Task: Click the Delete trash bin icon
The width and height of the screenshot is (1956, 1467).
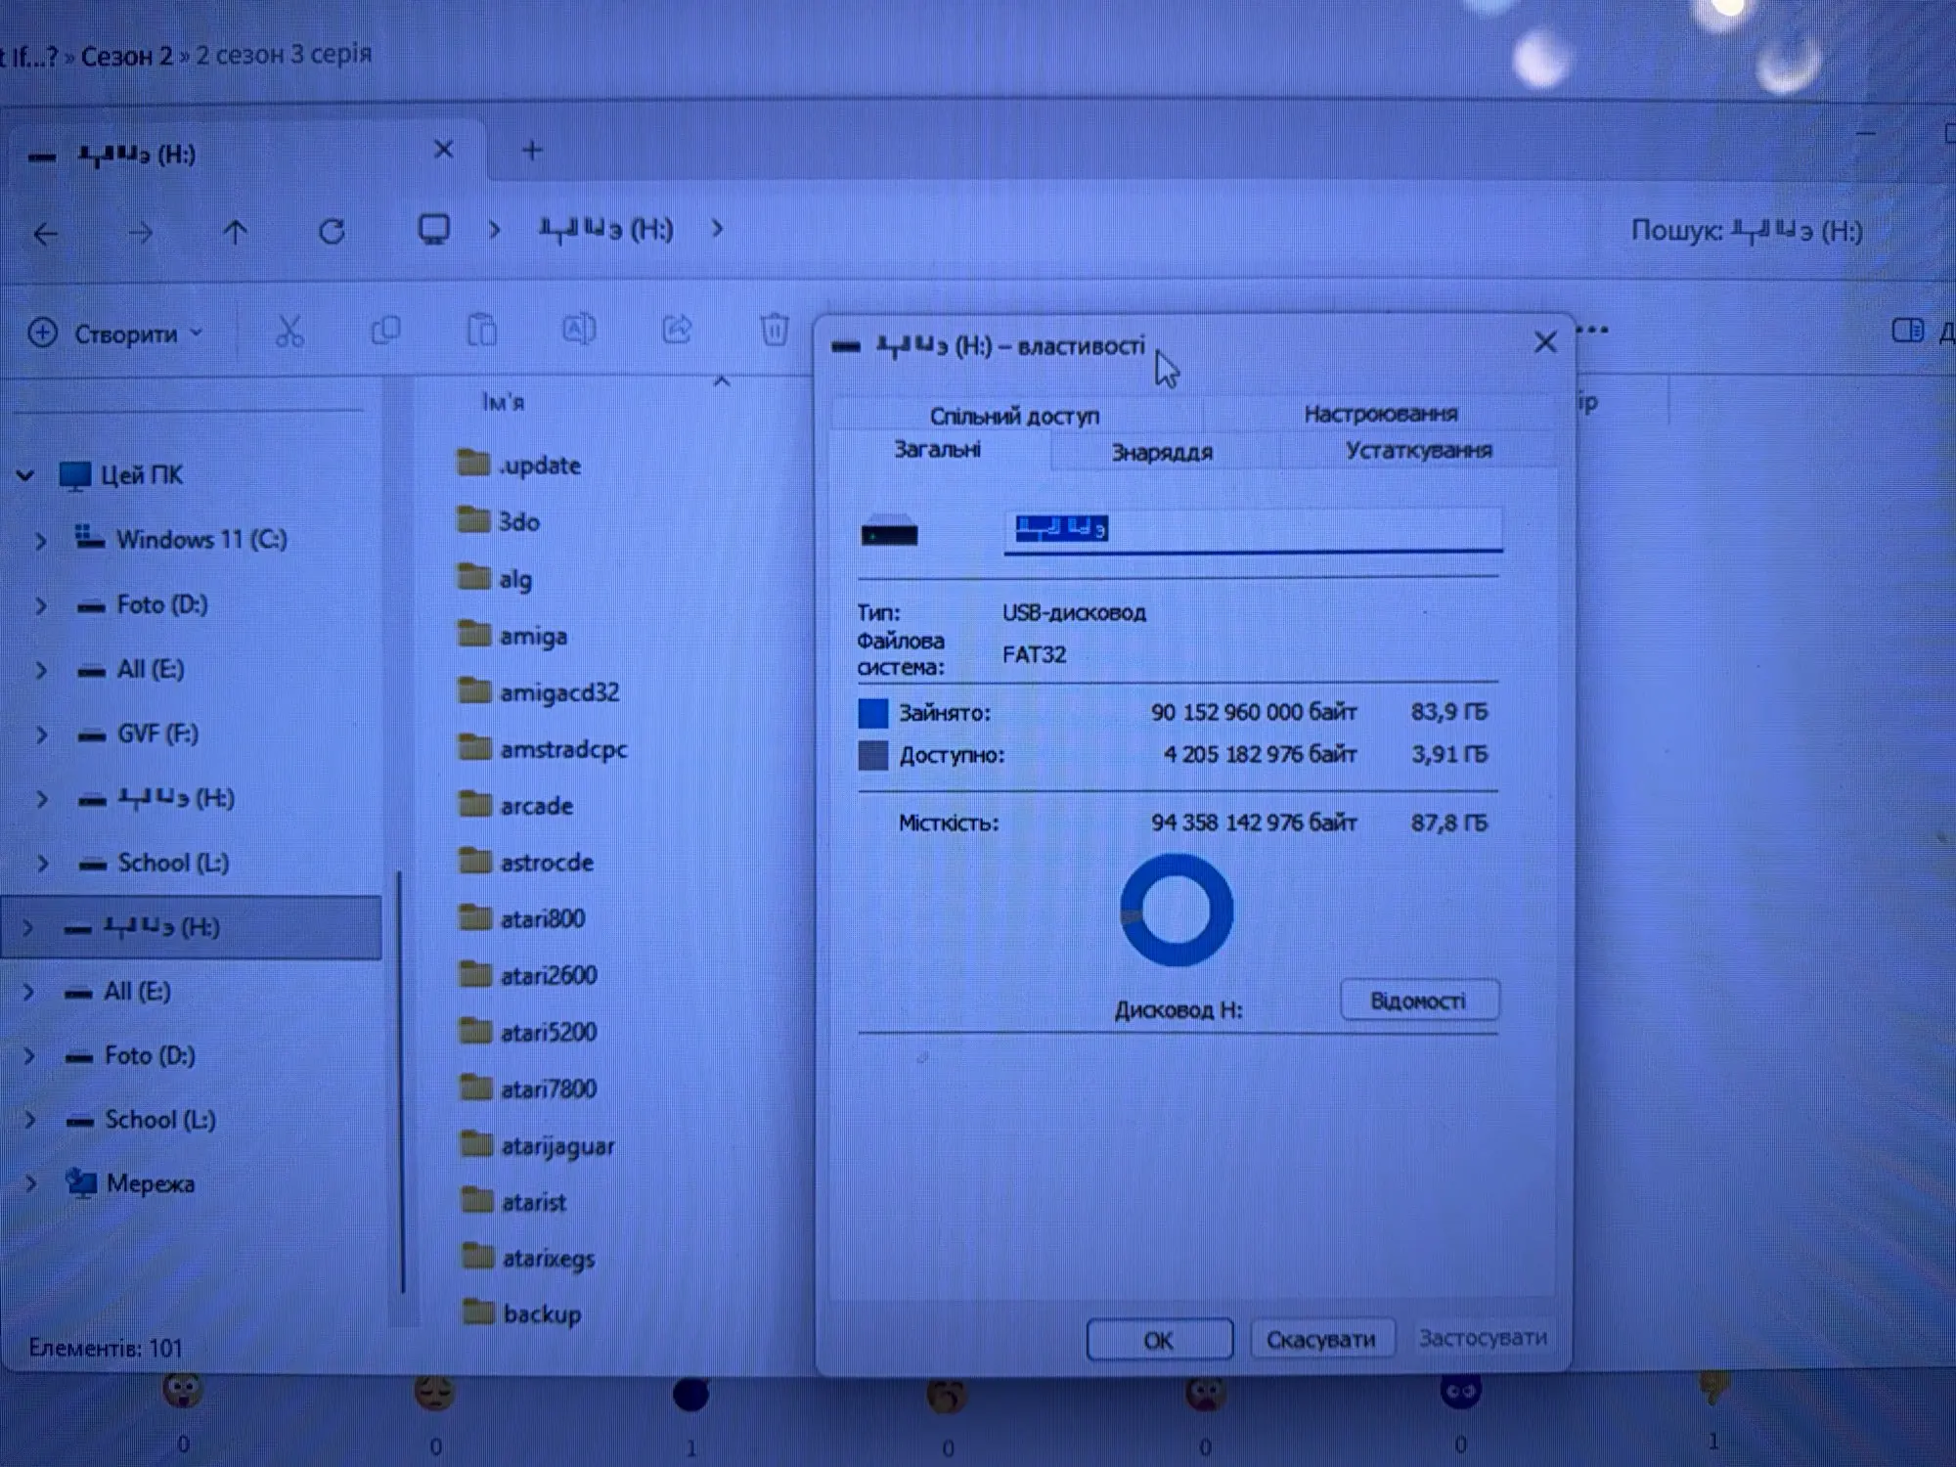Action: pyautogui.click(x=774, y=330)
